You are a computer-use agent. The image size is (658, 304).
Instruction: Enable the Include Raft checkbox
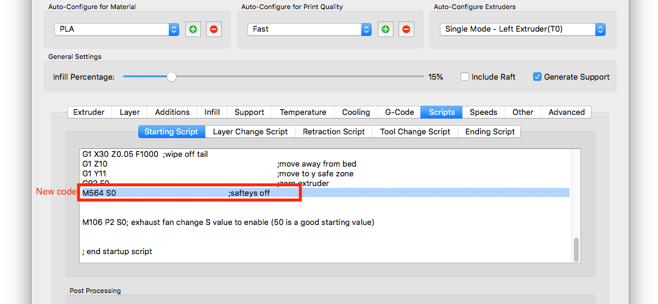pyautogui.click(x=465, y=77)
